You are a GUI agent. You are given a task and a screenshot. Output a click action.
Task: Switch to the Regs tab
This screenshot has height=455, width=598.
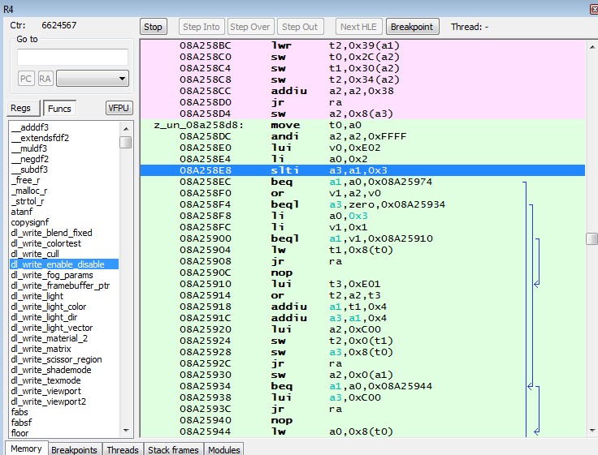(x=21, y=109)
